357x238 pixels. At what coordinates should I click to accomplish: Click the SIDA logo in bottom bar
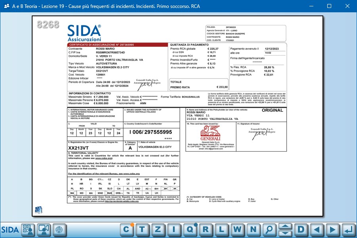point(10,229)
